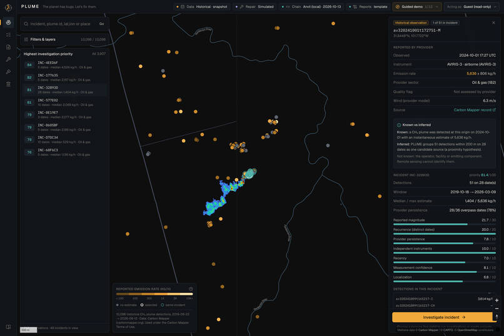Close the detection details panel
504x336 pixels.
coord(493,23)
